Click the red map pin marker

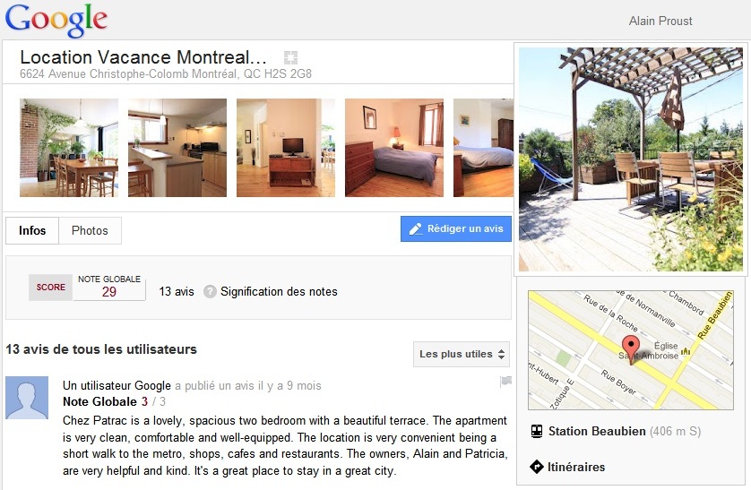click(631, 348)
